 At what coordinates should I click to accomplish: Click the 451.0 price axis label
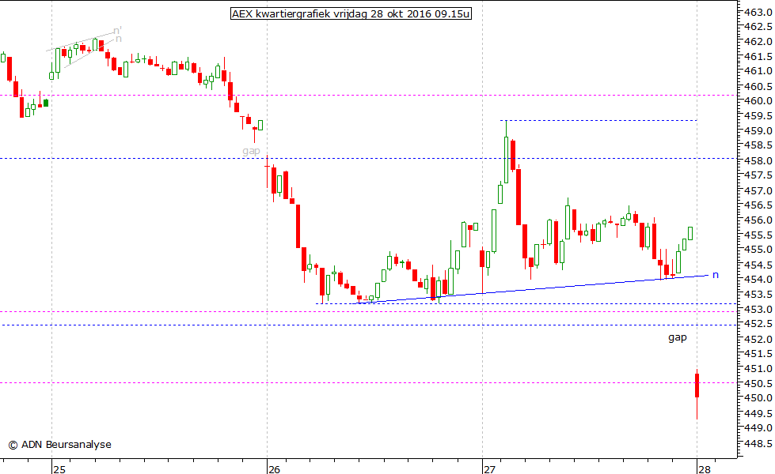(758, 368)
